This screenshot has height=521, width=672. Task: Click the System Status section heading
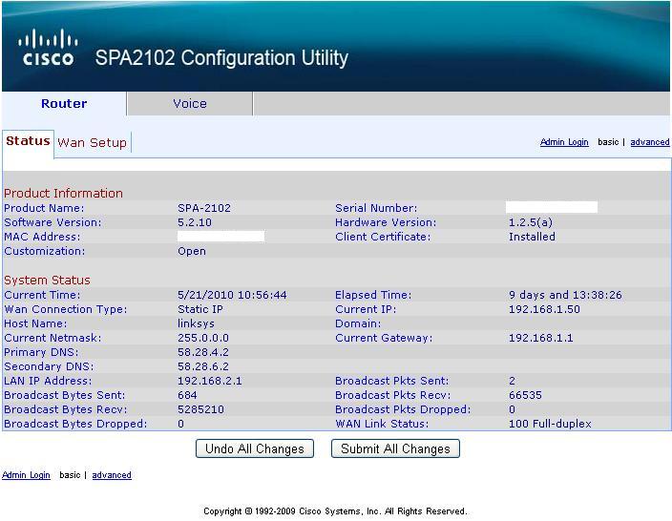(x=47, y=280)
